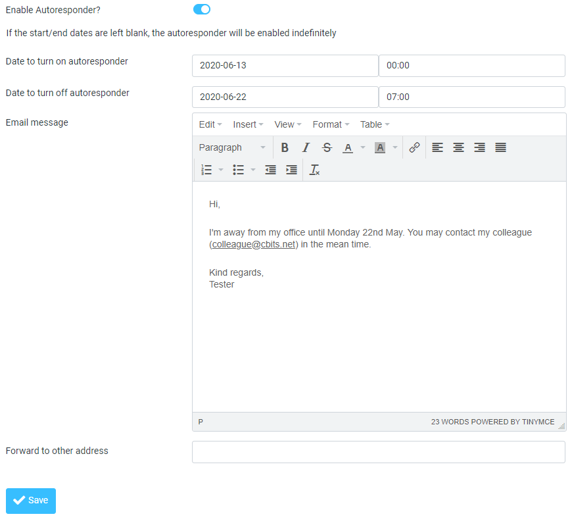Toggle italic text formatting
Viewport: 572px width, 529px height.
(x=306, y=147)
